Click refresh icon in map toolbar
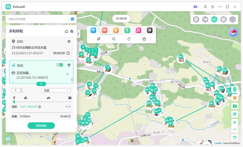 (x=129, y=39)
